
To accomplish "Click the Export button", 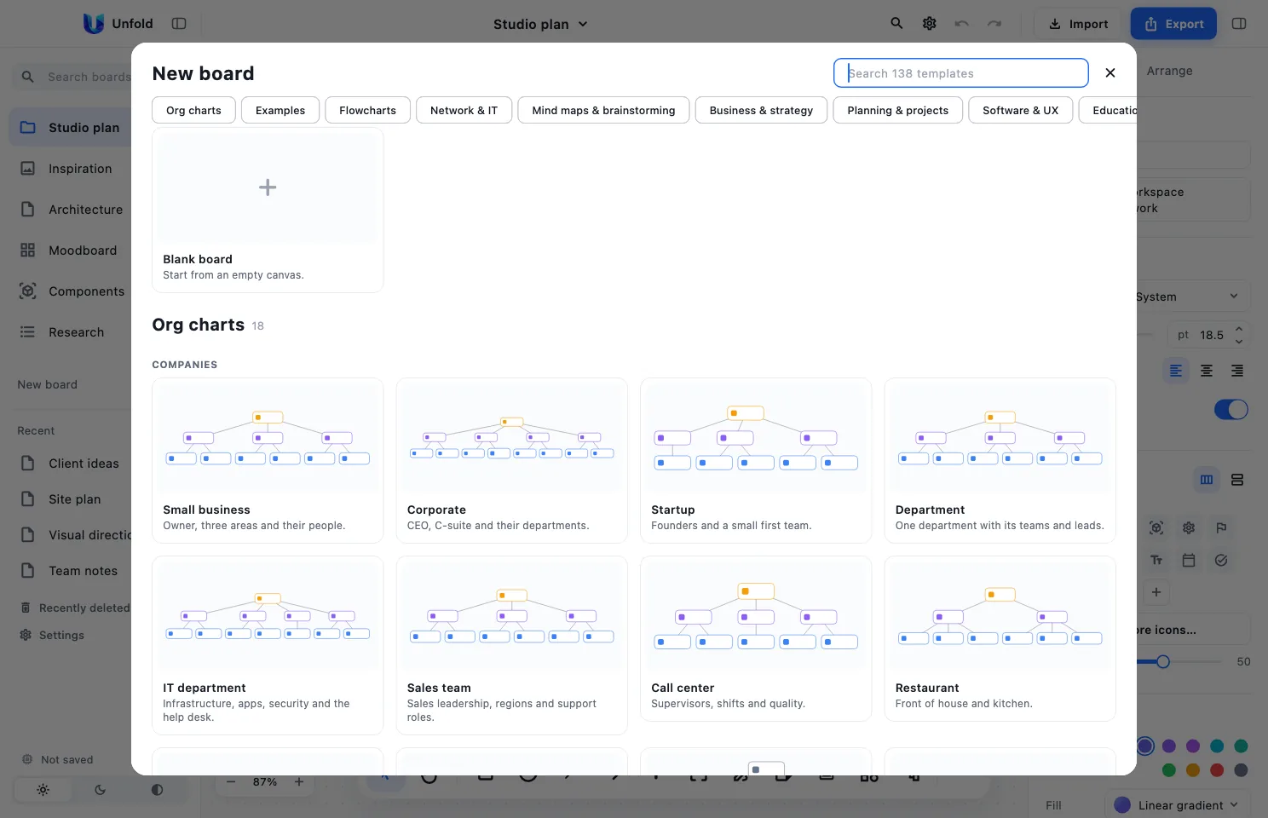I will [x=1173, y=24].
